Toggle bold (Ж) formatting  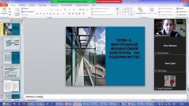pos(37,14)
